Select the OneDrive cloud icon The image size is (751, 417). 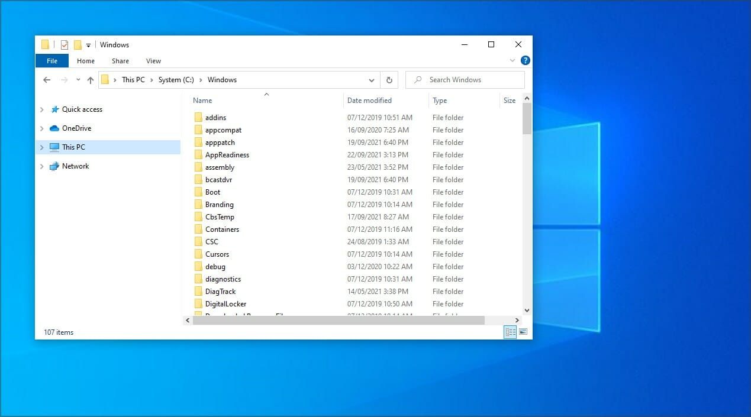click(x=54, y=128)
